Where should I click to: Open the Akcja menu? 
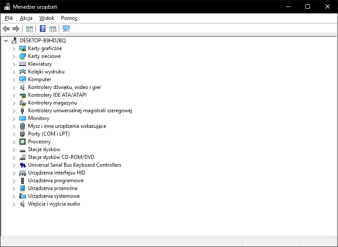click(26, 18)
